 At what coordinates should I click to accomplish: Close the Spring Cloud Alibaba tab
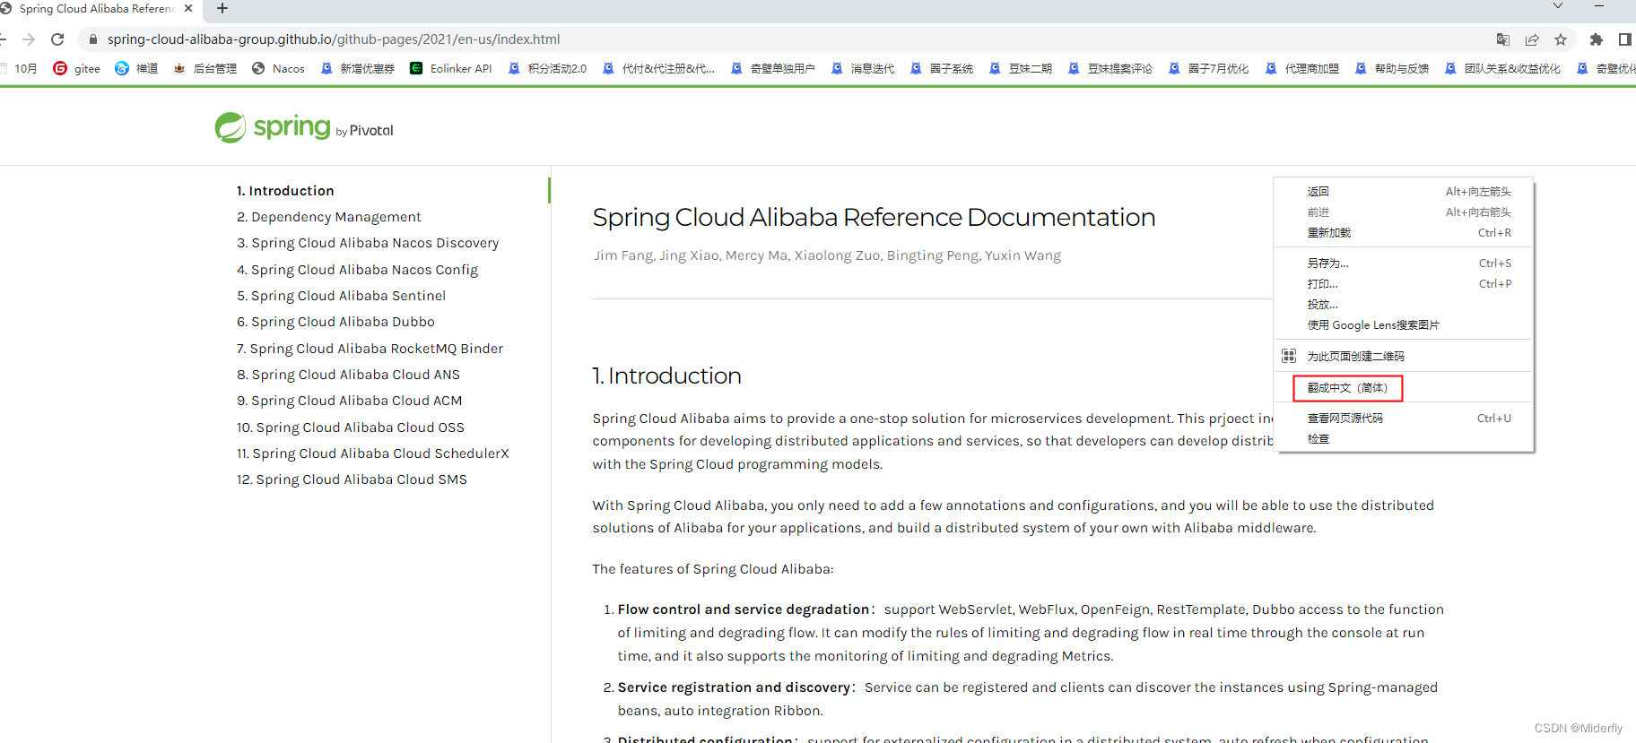[188, 8]
